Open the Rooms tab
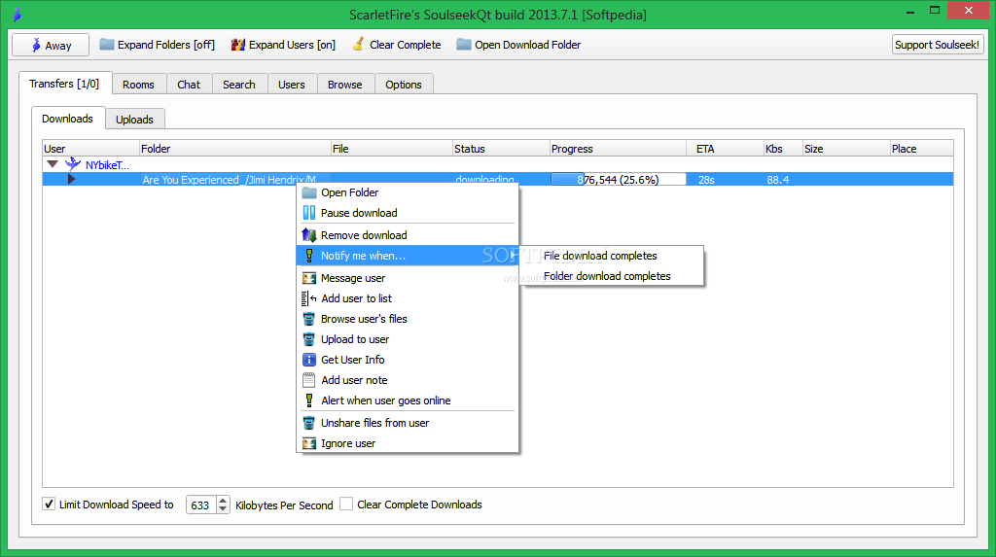The height and width of the screenshot is (557, 996). [x=138, y=85]
